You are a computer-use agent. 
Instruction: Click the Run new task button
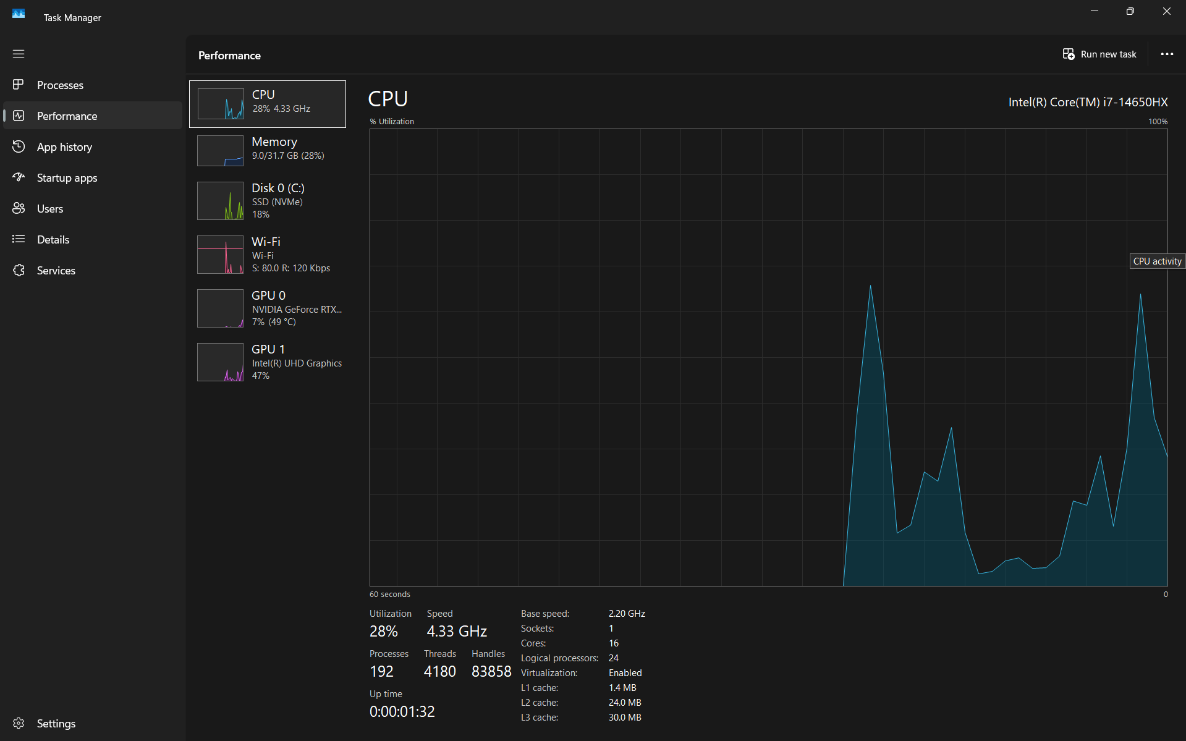coord(1099,54)
